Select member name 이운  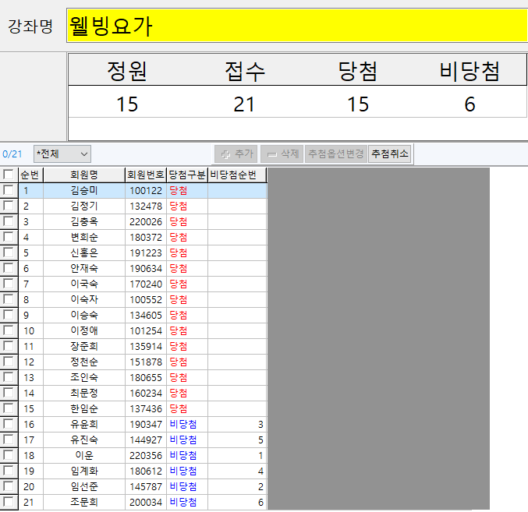(x=84, y=455)
